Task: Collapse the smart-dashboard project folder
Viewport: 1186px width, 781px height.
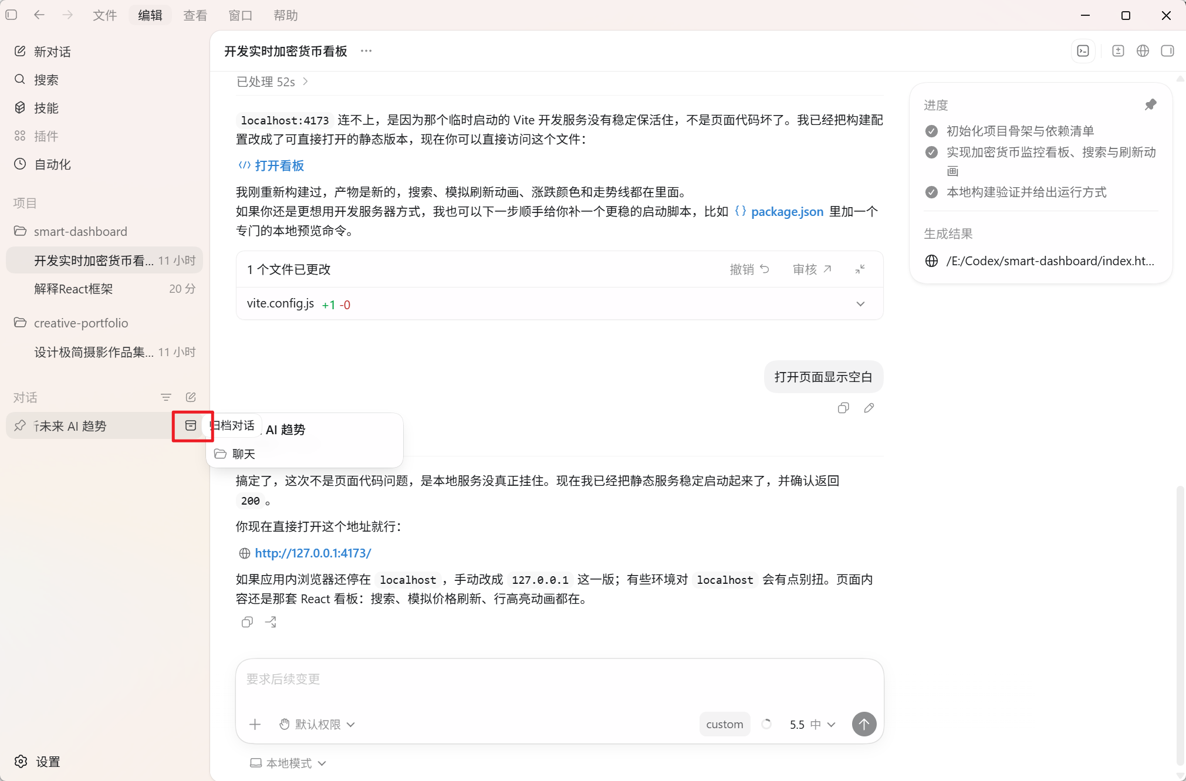Action: click(x=104, y=231)
